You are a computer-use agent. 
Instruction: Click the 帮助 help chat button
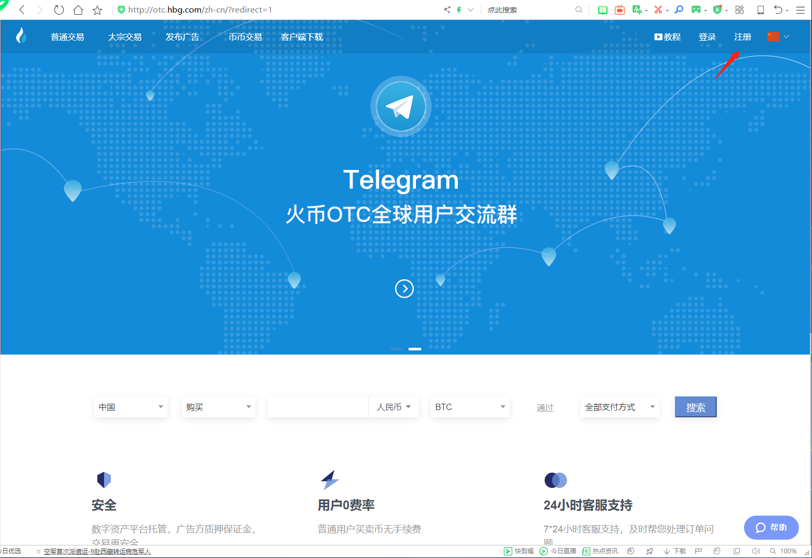point(771,528)
